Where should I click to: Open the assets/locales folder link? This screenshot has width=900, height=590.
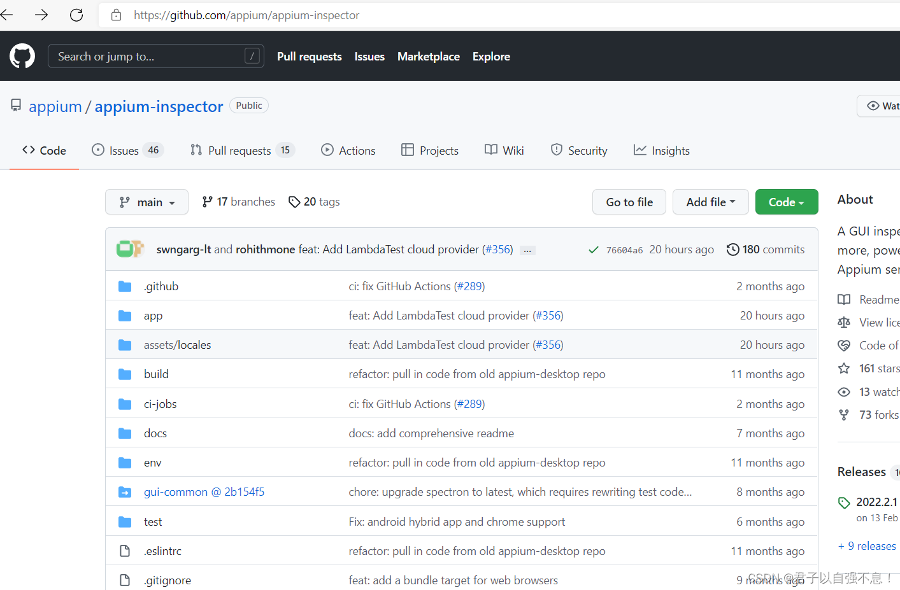click(x=177, y=345)
